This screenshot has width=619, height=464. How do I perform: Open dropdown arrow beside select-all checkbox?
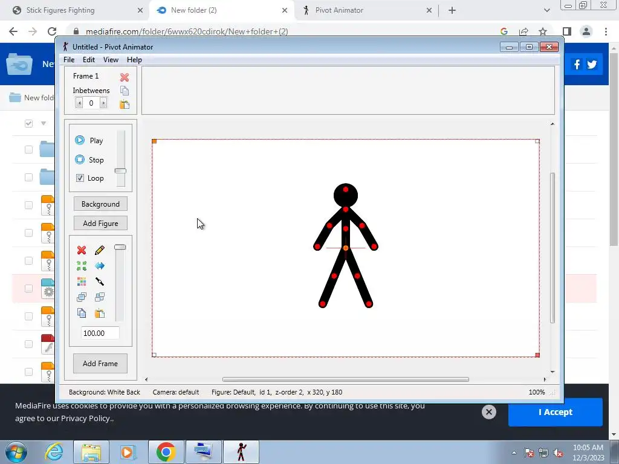click(x=44, y=123)
